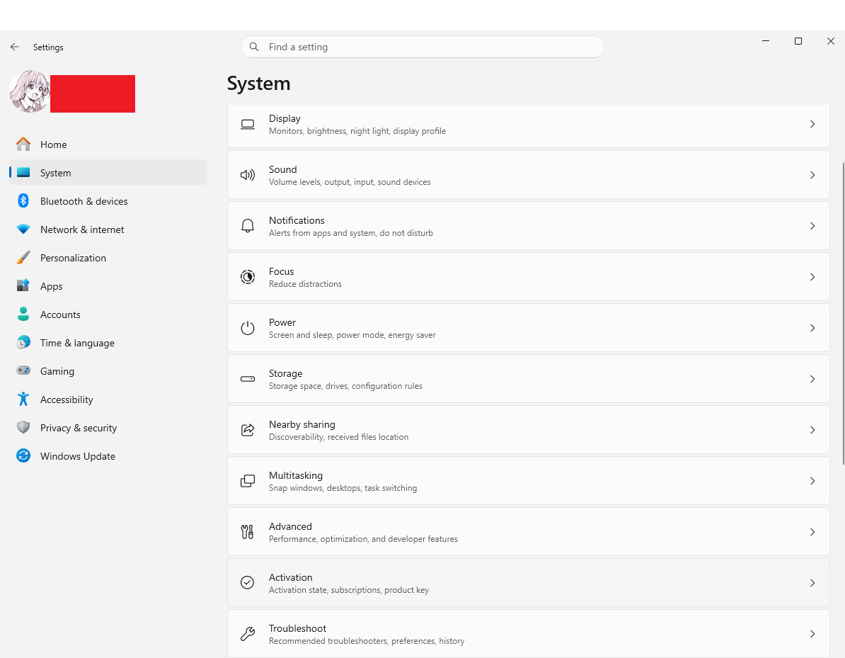Click the Display laptop icon
845x658 pixels.
point(248,124)
